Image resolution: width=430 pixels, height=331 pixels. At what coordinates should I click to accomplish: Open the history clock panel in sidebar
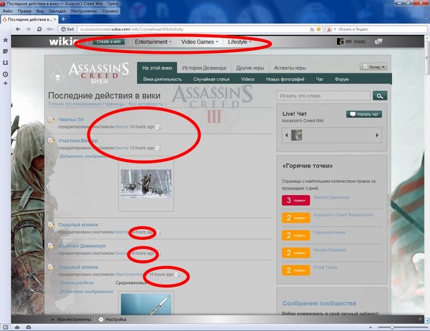point(6,74)
